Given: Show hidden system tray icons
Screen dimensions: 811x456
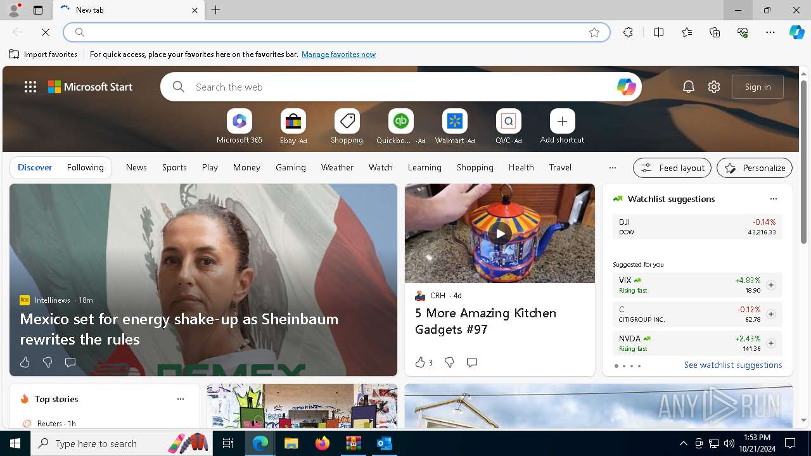Looking at the screenshot, I should pos(683,443).
